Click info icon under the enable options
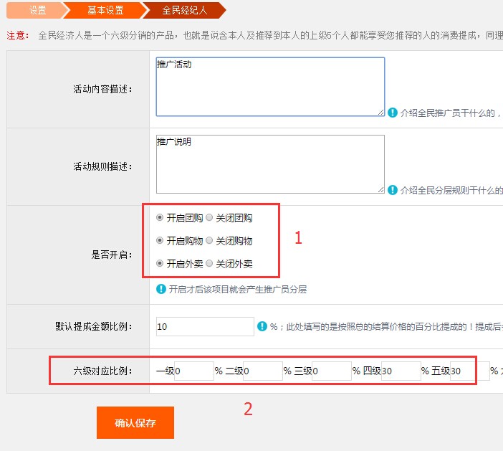The height and width of the screenshot is (451, 503). [x=162, y=289]
